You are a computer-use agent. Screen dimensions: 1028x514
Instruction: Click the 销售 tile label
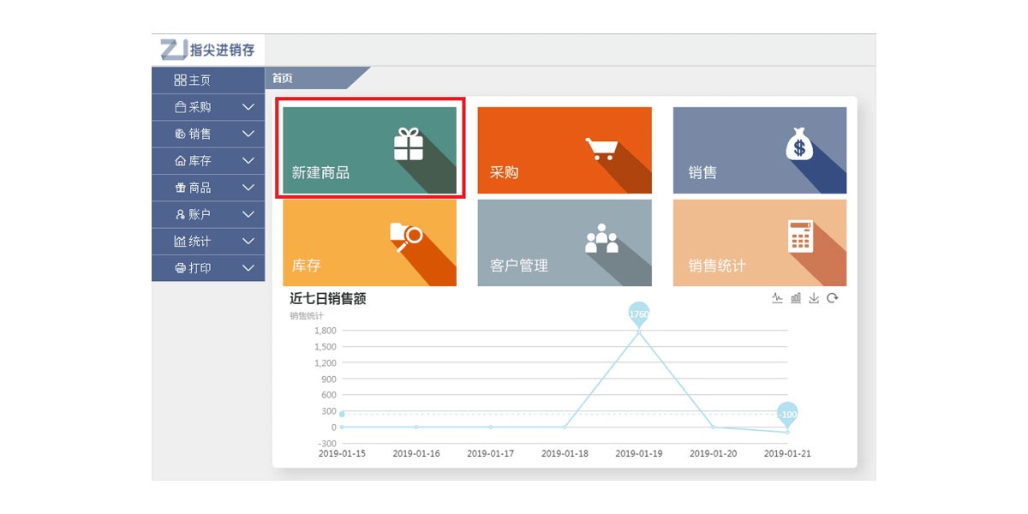[702, 173]
